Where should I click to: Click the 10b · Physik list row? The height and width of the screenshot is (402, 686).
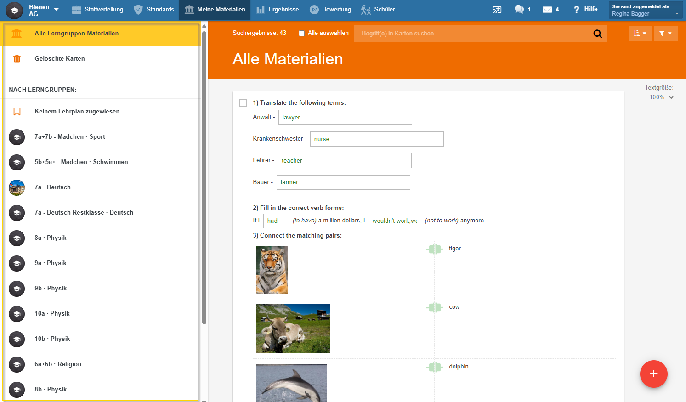click(x=101, y=339)
